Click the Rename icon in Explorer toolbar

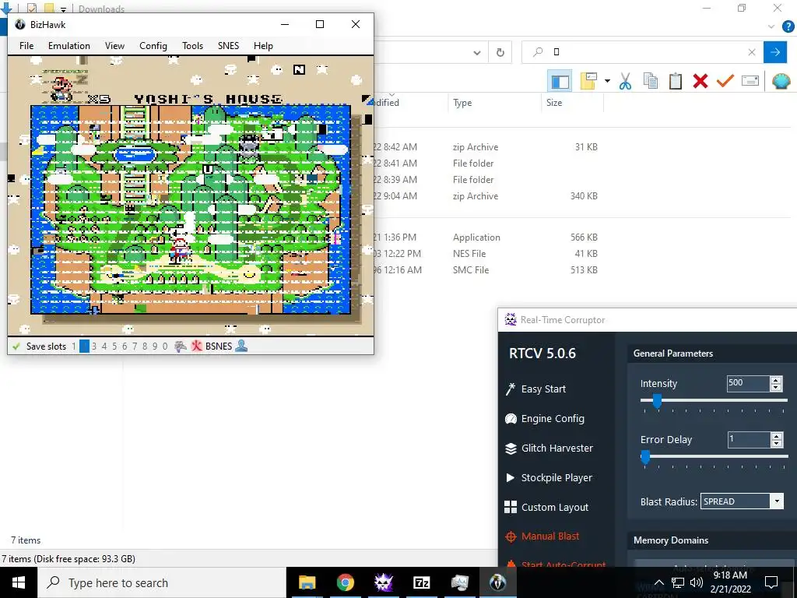[750, 81]
